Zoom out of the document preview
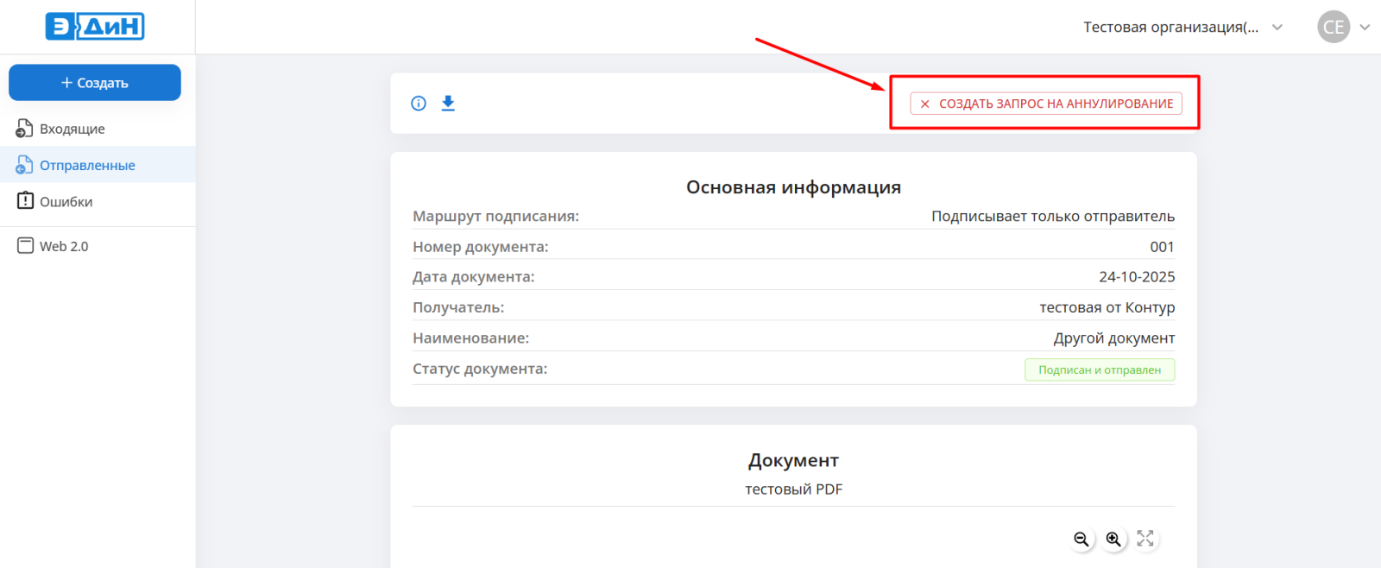Image resolution: width=1381 pixels, height=568 pixels. point(1081,539)
